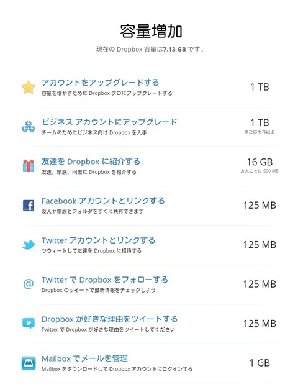Screen dimensions: 298x392
Task: Open ビジネス アカウントにアップグレード link
Action: click(x=109, y=122)
